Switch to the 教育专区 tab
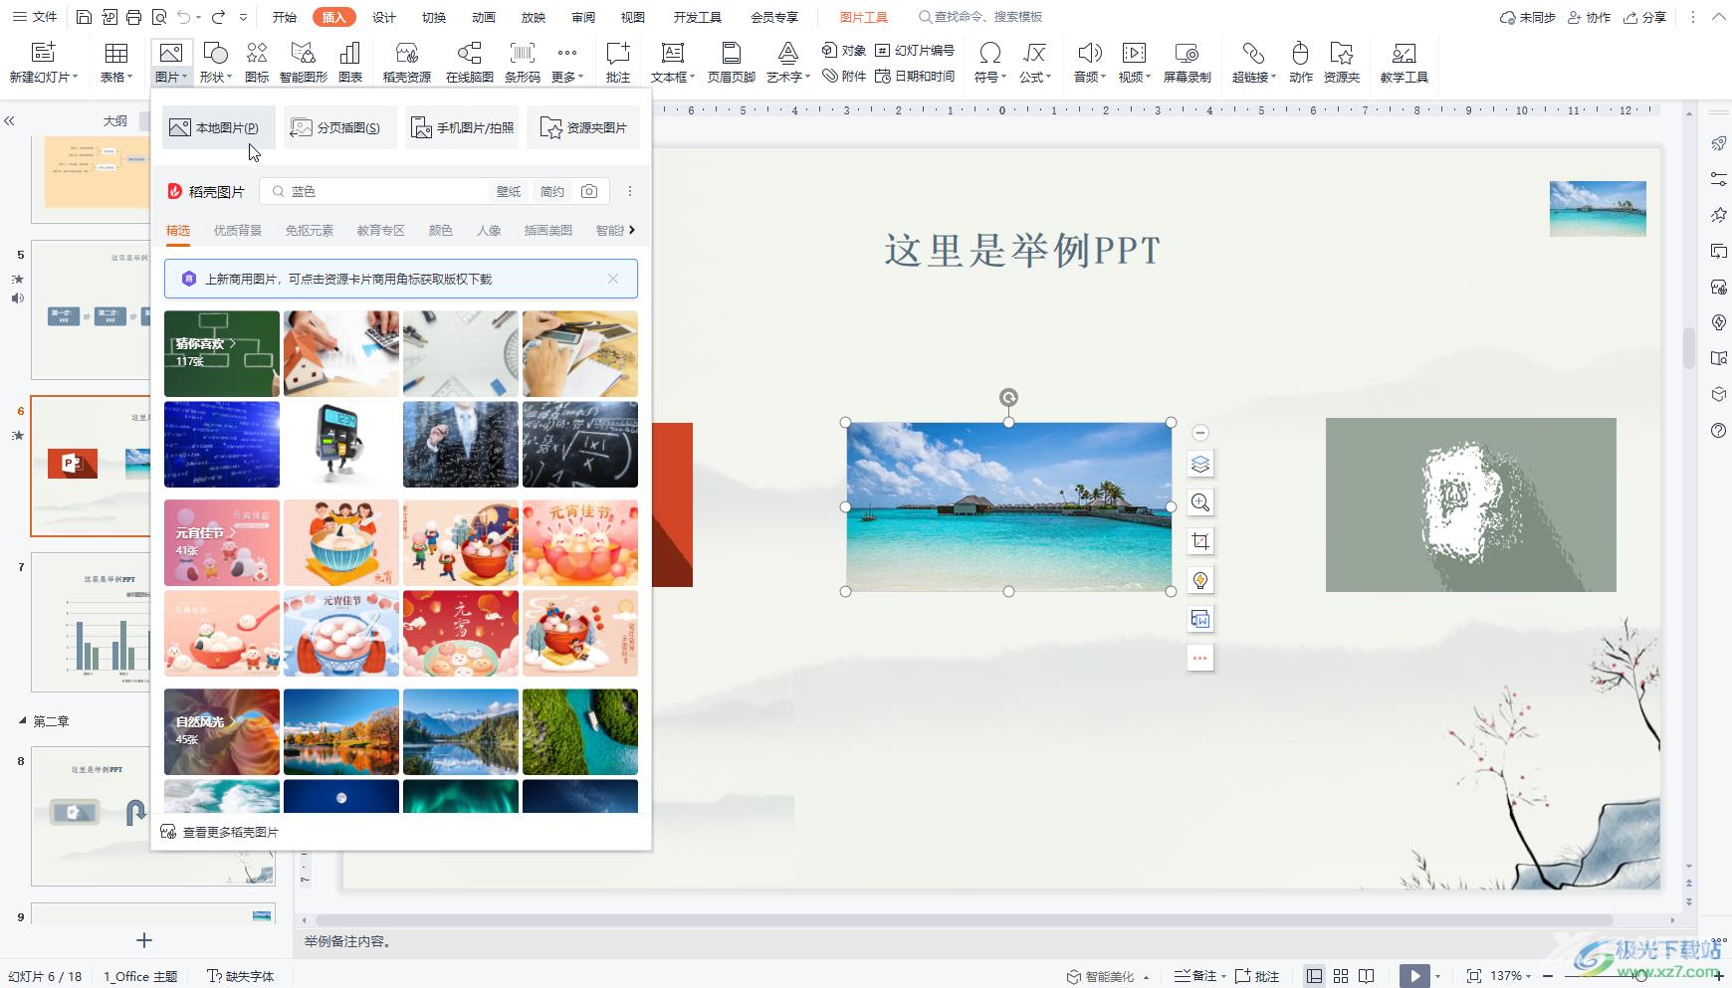This screenshot has height=988, width=1732. pyautogui.click(x=381, y=230)
